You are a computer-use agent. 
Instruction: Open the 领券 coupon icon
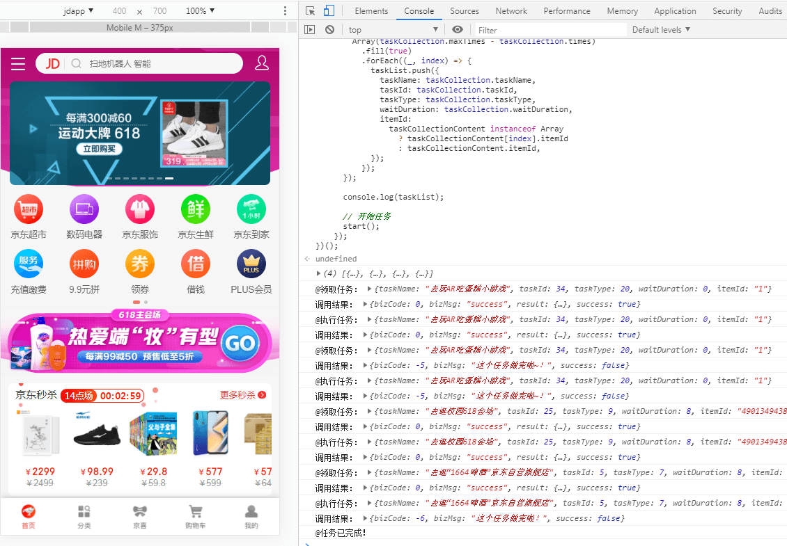(140, 264)
